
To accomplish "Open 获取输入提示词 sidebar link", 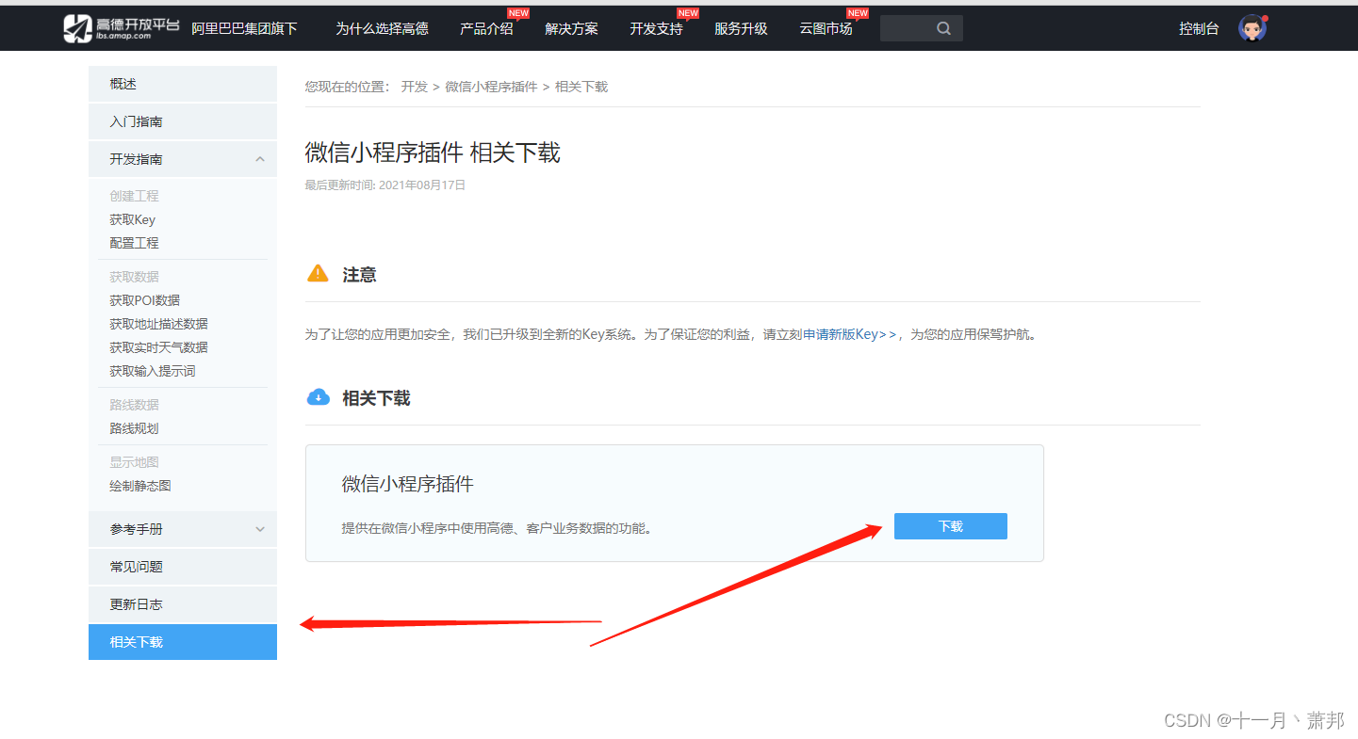I will (153, 371).
